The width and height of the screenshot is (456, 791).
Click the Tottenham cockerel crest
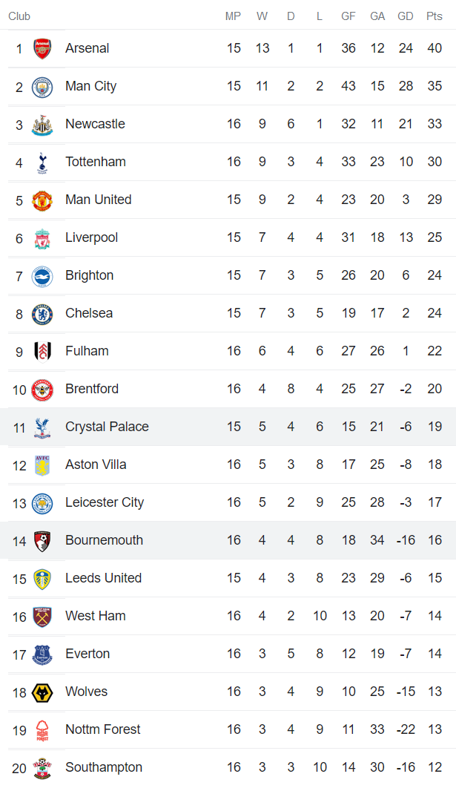coord(42,163)
